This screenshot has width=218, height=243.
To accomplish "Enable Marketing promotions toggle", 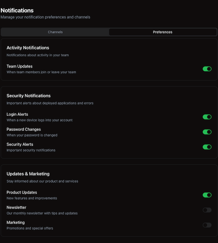I will point(207,225).
